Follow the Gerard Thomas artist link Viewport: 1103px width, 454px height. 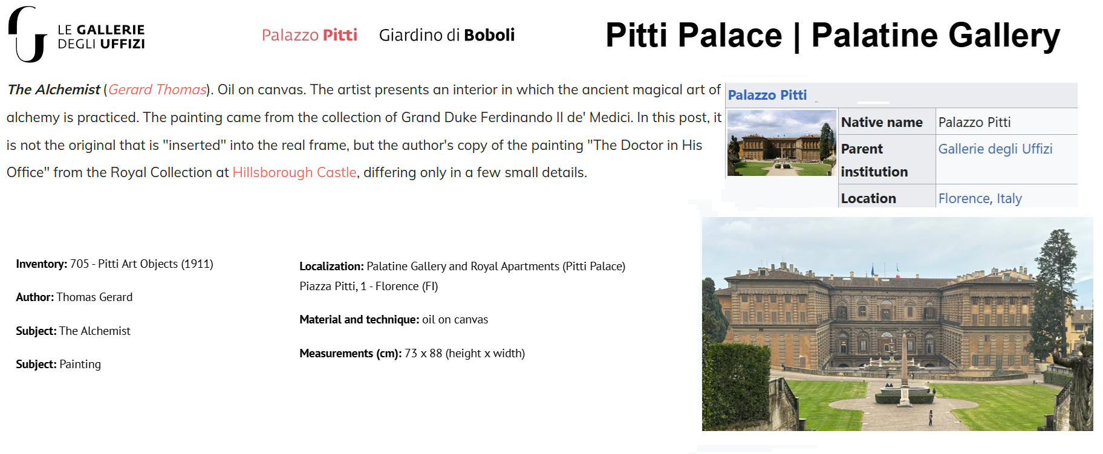point(157,89)
